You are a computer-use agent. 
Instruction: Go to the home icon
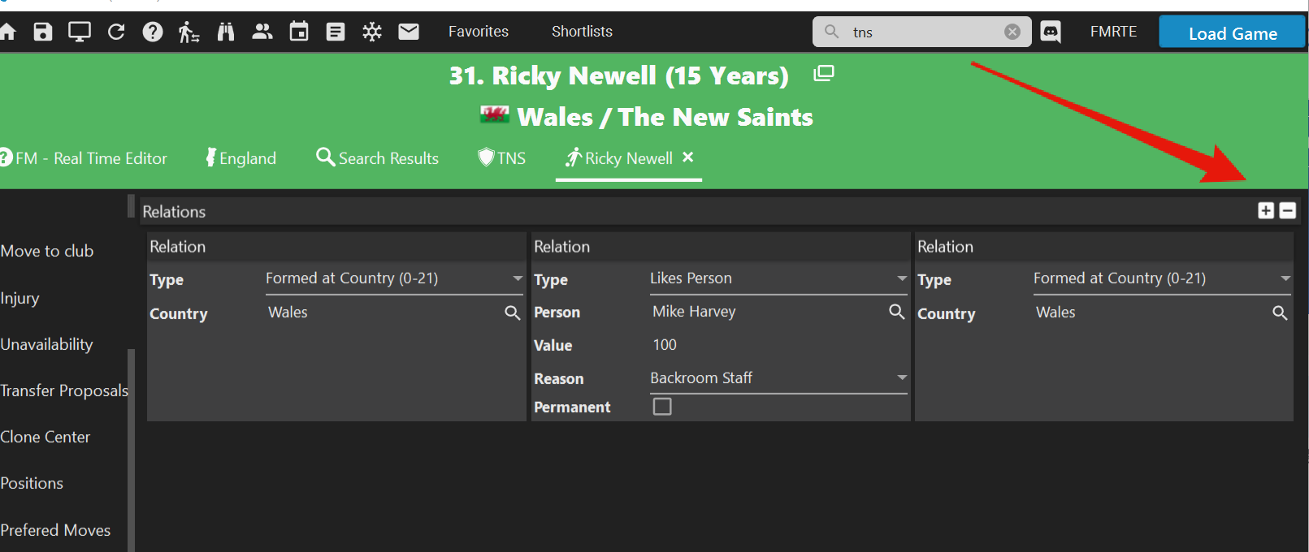click(x=7, y=32)
